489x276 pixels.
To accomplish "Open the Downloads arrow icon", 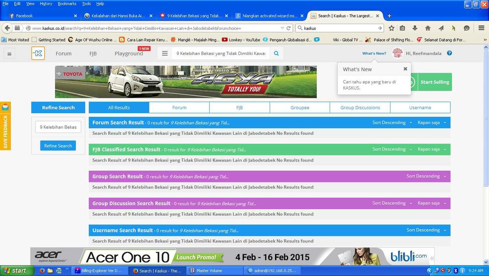I will click(x=415, y=28).
